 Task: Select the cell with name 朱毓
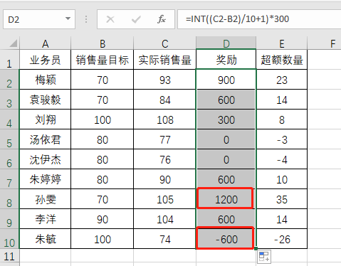pos(45,239)
